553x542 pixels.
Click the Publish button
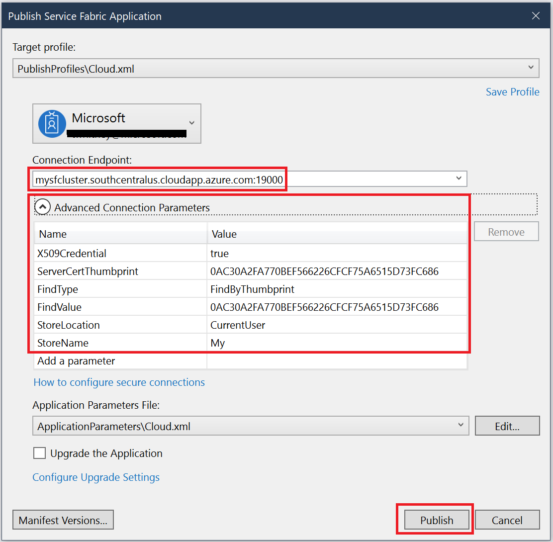click(437, 520)
